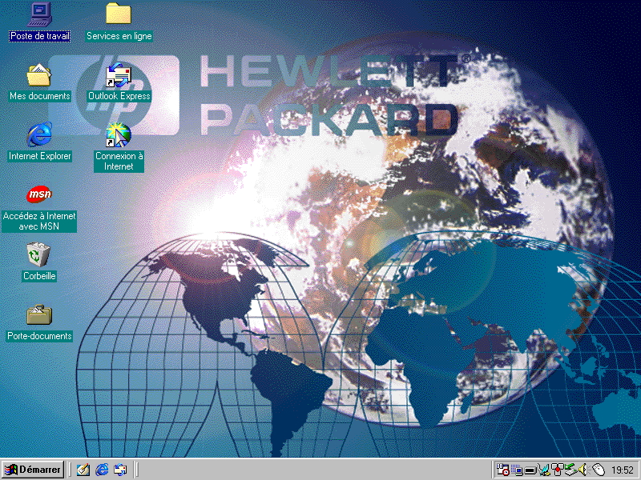Screen dimensions: 641x480
Task: Open the Démarrer start menu
Action: pos(33,470)
